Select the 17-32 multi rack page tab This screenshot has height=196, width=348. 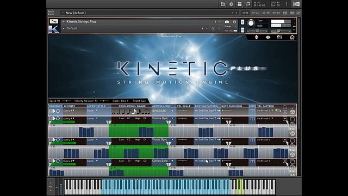click(256, 13)
